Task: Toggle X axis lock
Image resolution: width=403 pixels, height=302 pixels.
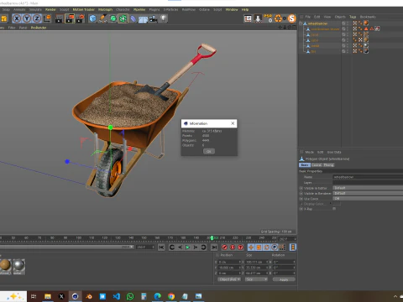Action: click(x=17, y=18)
